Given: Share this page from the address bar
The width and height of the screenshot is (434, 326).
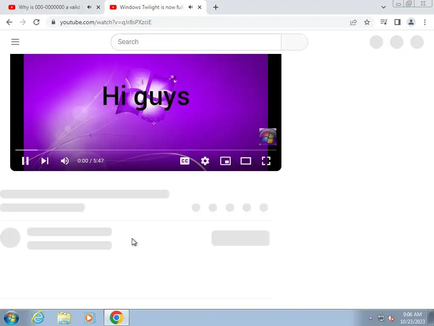Looking at the screenshot, I should [x=353, y=22].
